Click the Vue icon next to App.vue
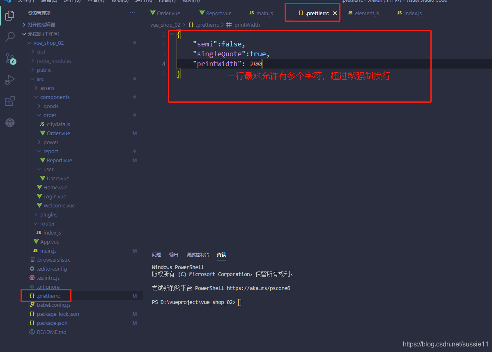 (x=36, y=242)
